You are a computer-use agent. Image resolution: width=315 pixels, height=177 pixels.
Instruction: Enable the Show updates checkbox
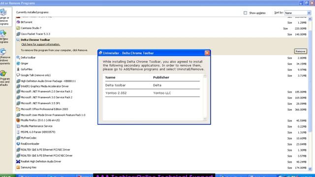point(245,13)
